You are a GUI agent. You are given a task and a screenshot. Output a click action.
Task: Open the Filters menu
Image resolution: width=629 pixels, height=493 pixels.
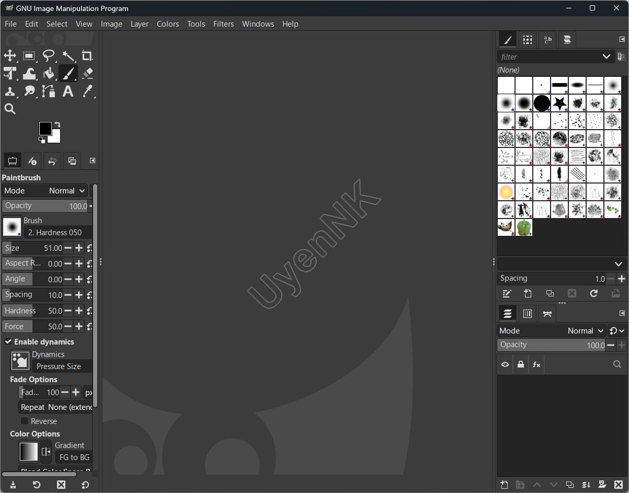pyautogui.click(x=223, y=24)
